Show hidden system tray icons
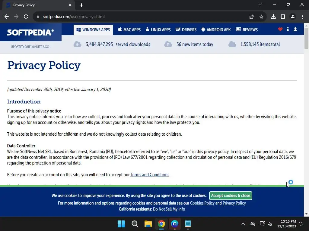Viewport: 309px width, 231px height. coord(243,224)
